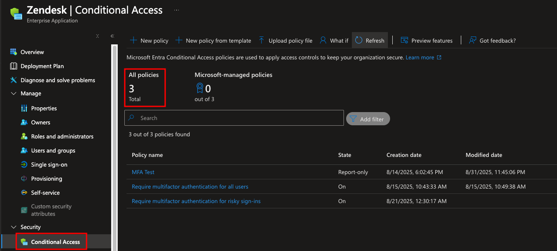Click the Self-service icon

point(24,193)
